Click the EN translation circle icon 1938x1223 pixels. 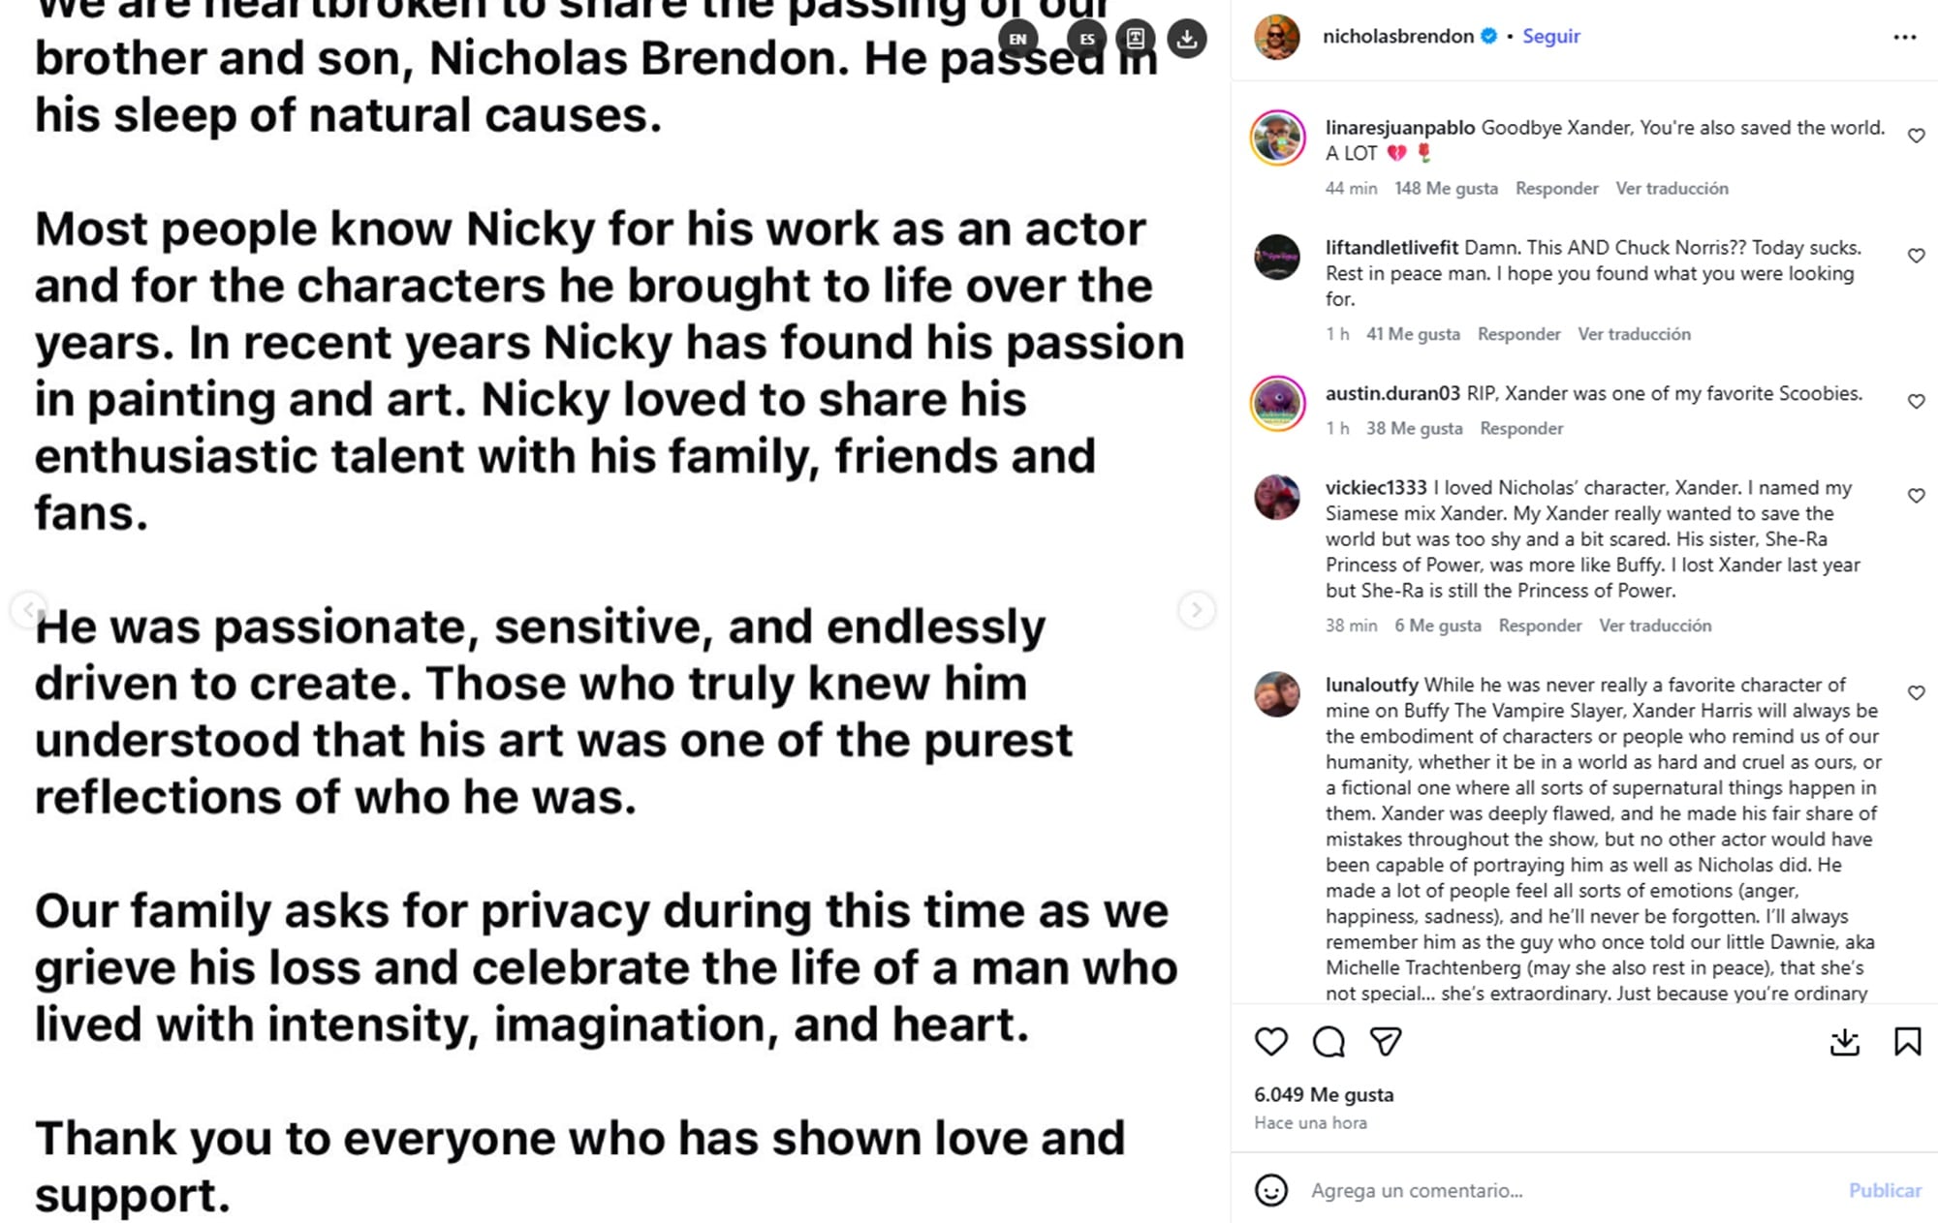[1016, 40]
